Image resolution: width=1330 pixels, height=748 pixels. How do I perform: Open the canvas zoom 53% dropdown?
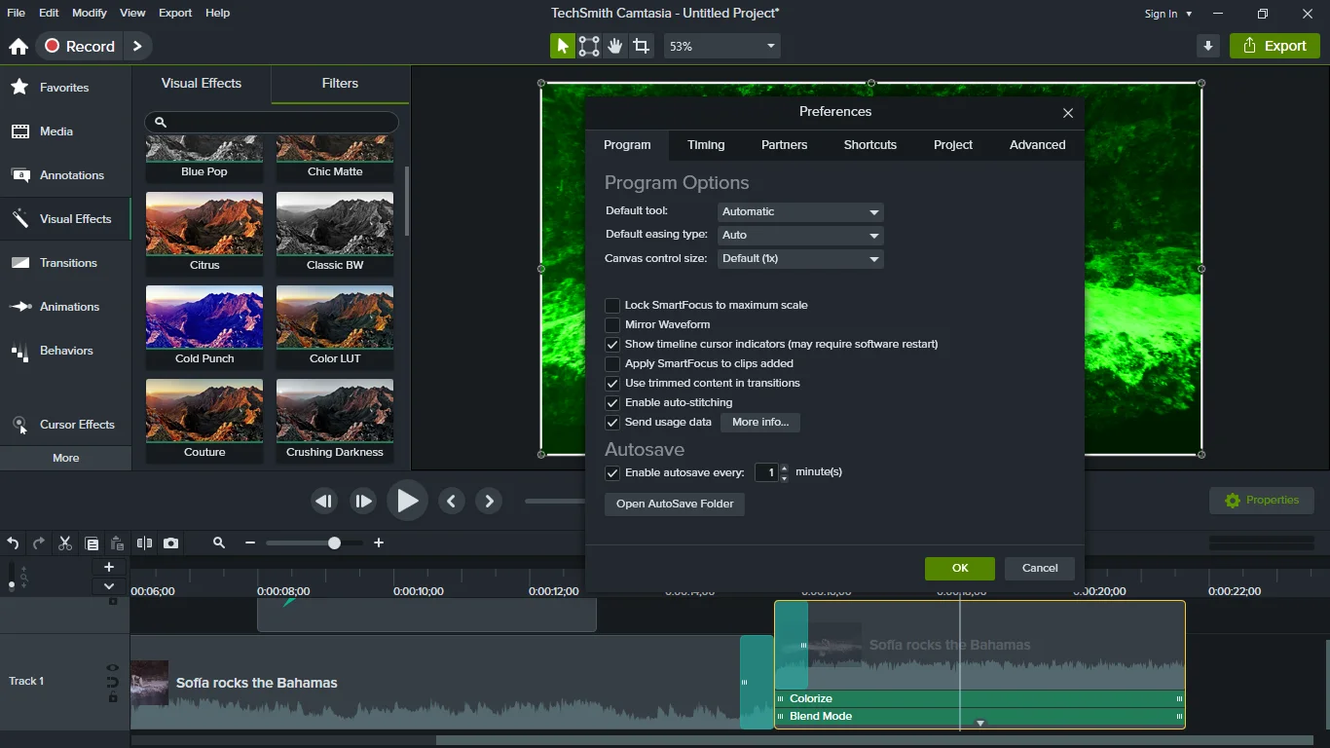tap(722, 46)
